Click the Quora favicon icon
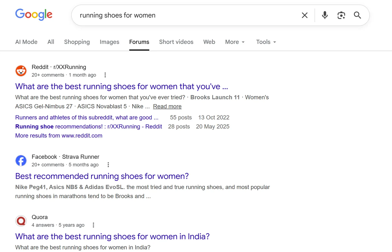Screen dimensions: 392x252 [21, 221]
